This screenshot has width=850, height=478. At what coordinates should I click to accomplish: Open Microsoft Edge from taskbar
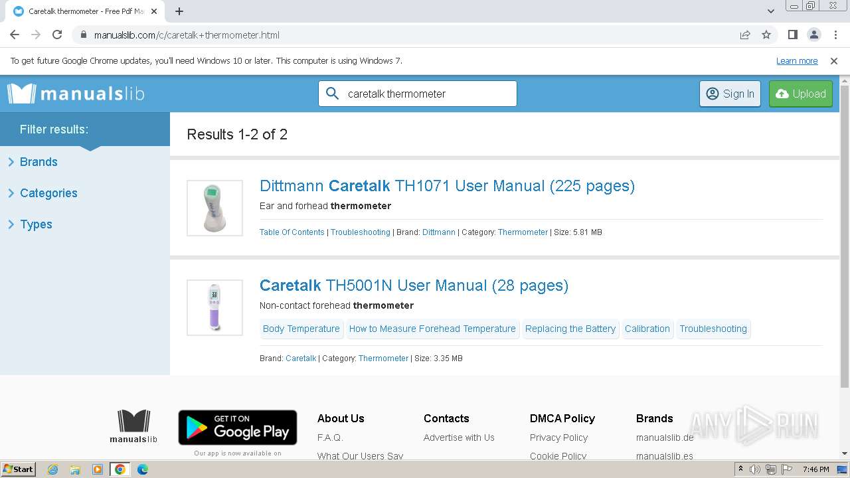click(142, 469)
